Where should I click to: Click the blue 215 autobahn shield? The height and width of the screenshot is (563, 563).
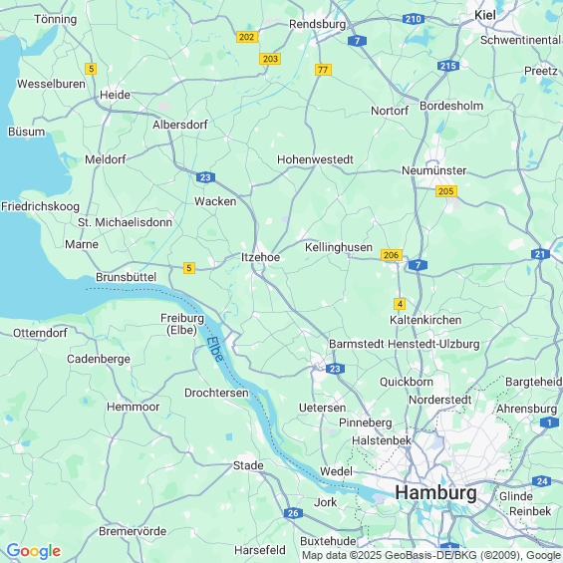pyautogui.click(x=448, y=66)
